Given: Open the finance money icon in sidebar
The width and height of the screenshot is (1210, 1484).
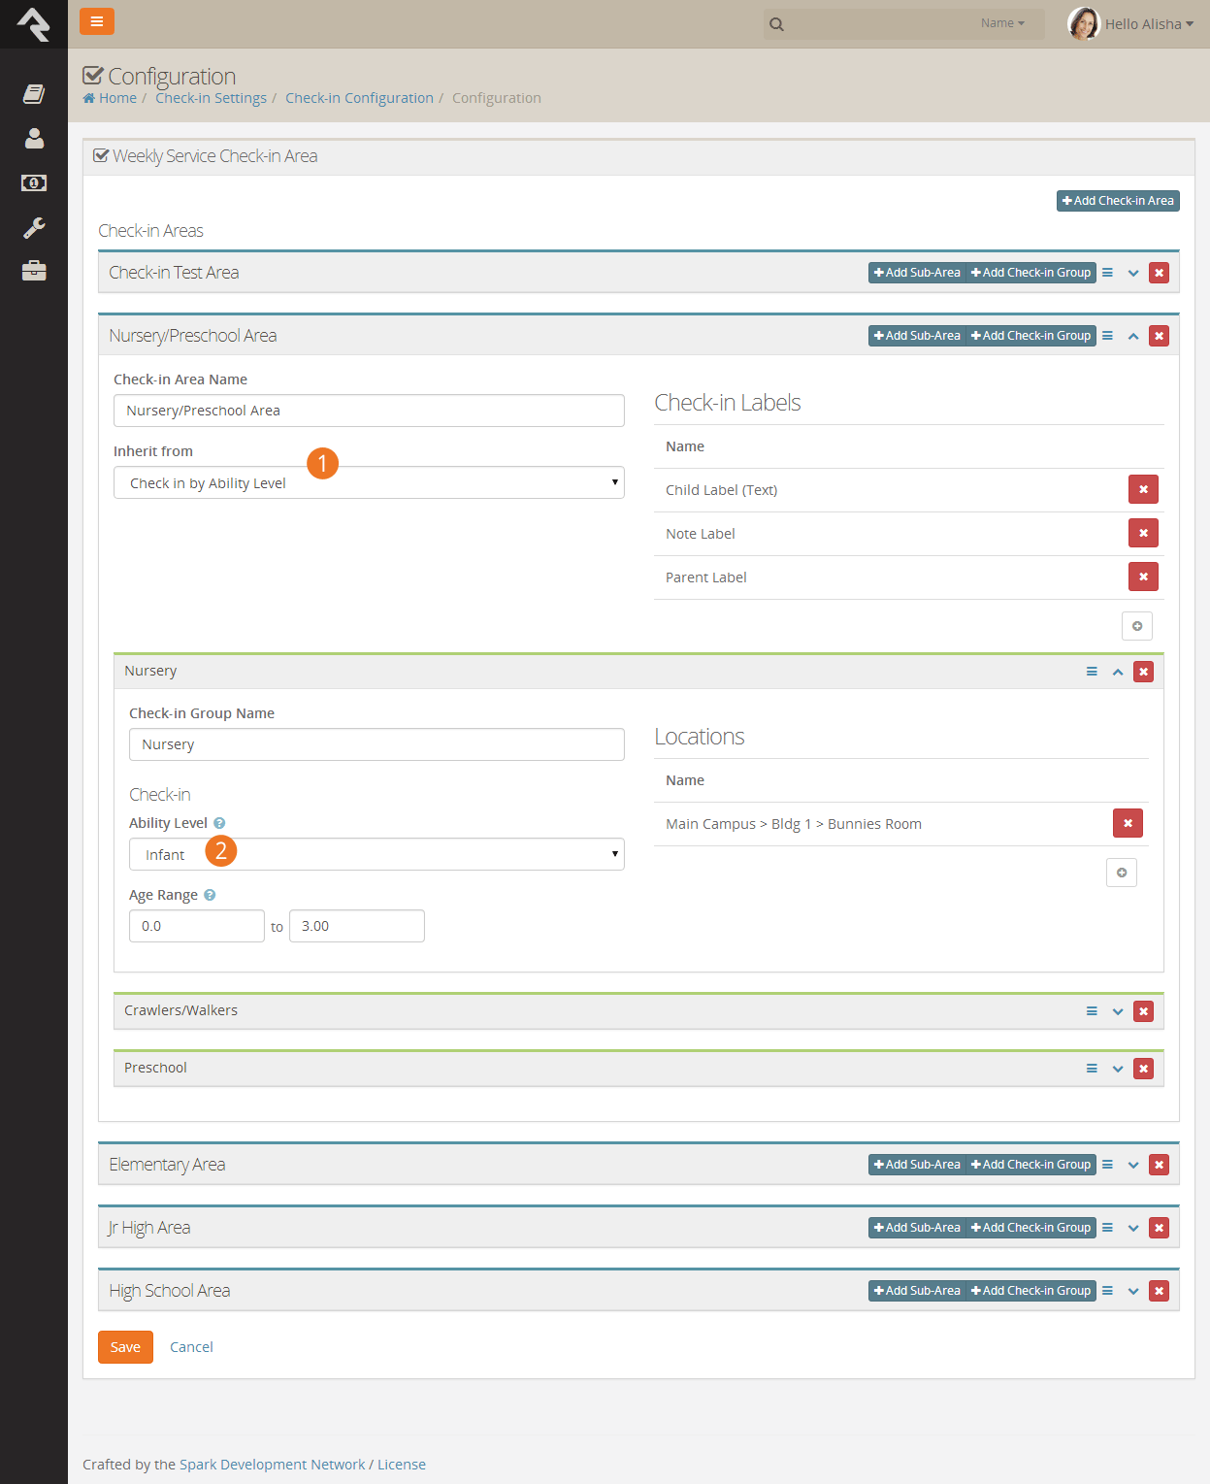Looking at the screenshot, I should pos(34,182).
